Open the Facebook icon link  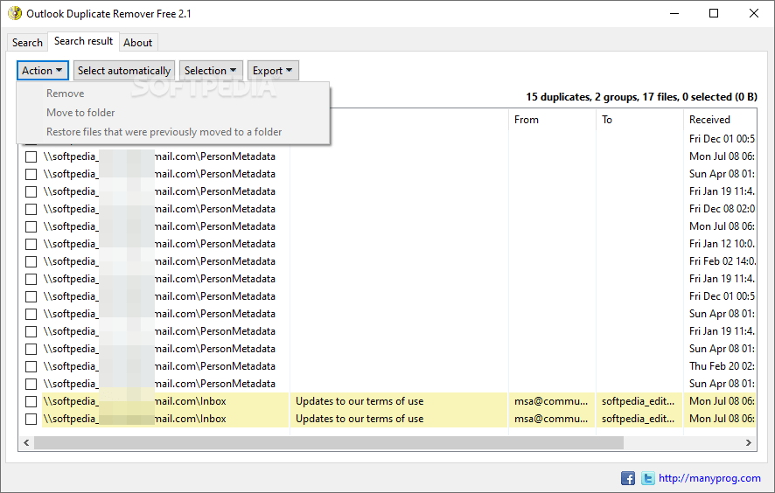[628, 478]
